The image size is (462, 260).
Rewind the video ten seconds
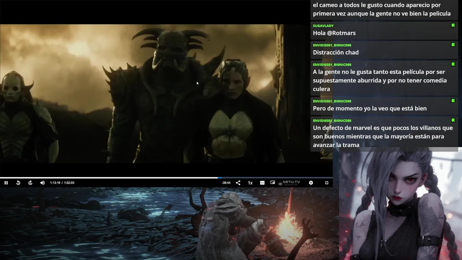click(x=18, y=183)
